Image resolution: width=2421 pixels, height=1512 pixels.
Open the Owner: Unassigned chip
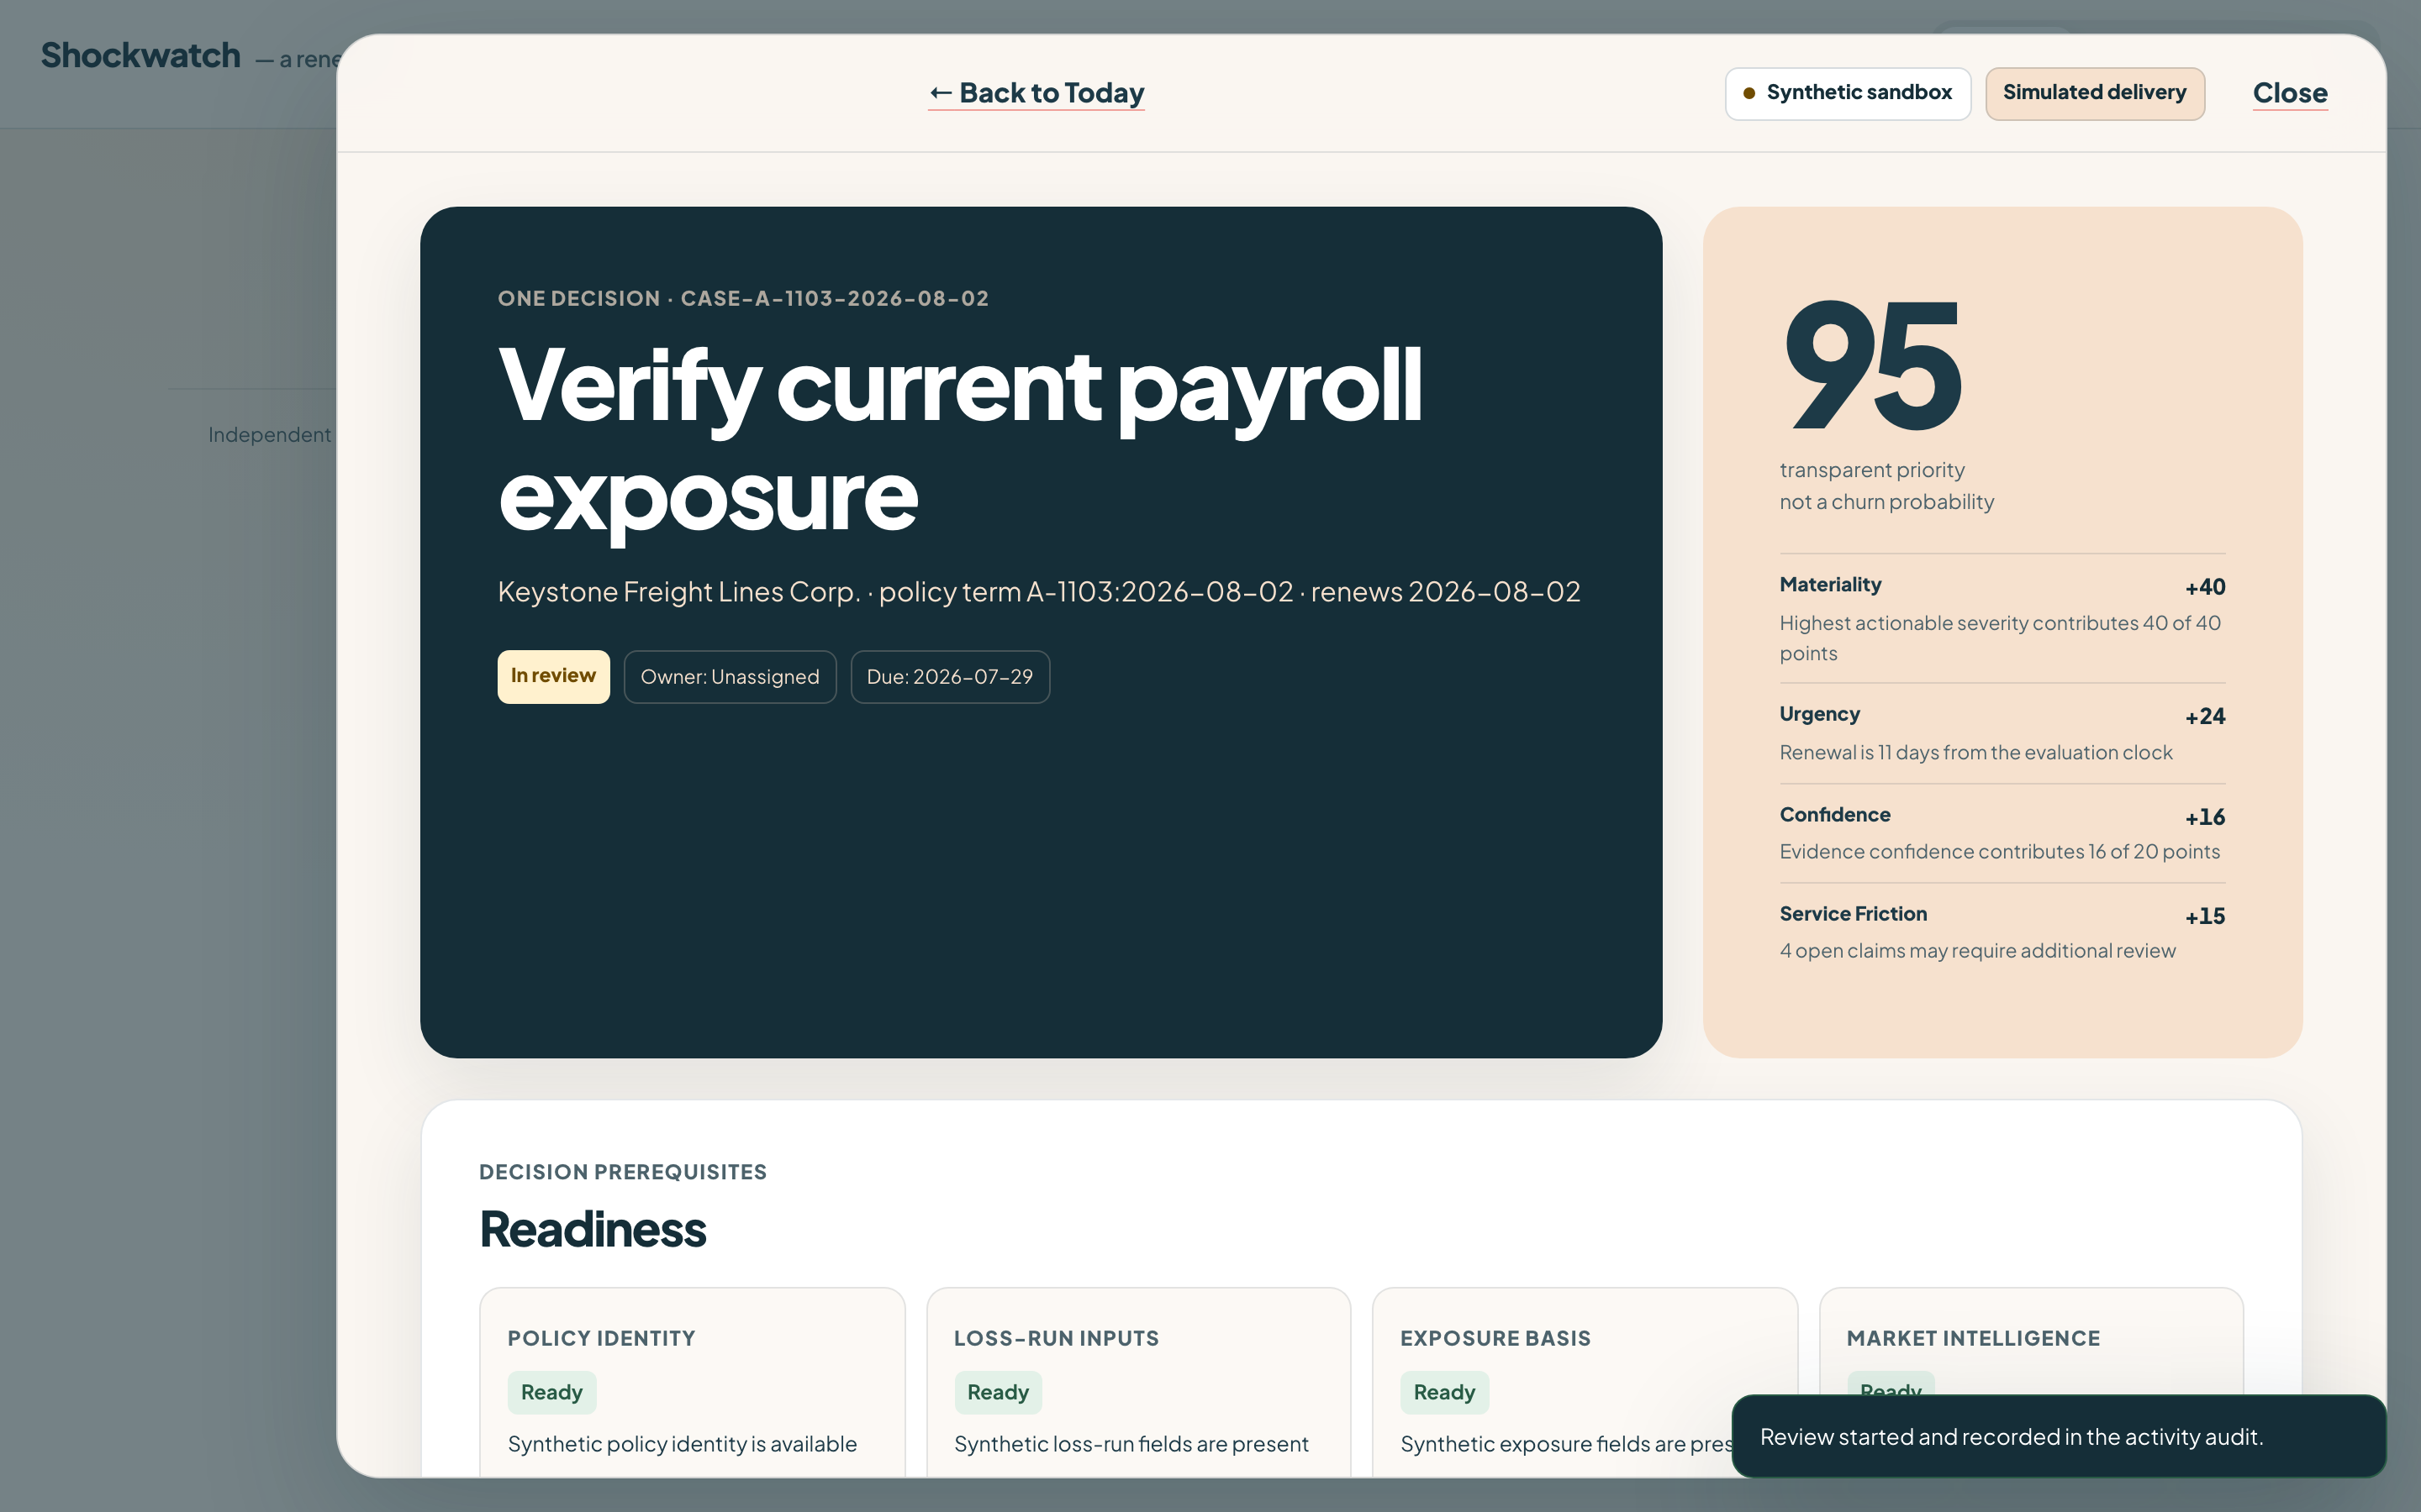pos(731,677)
